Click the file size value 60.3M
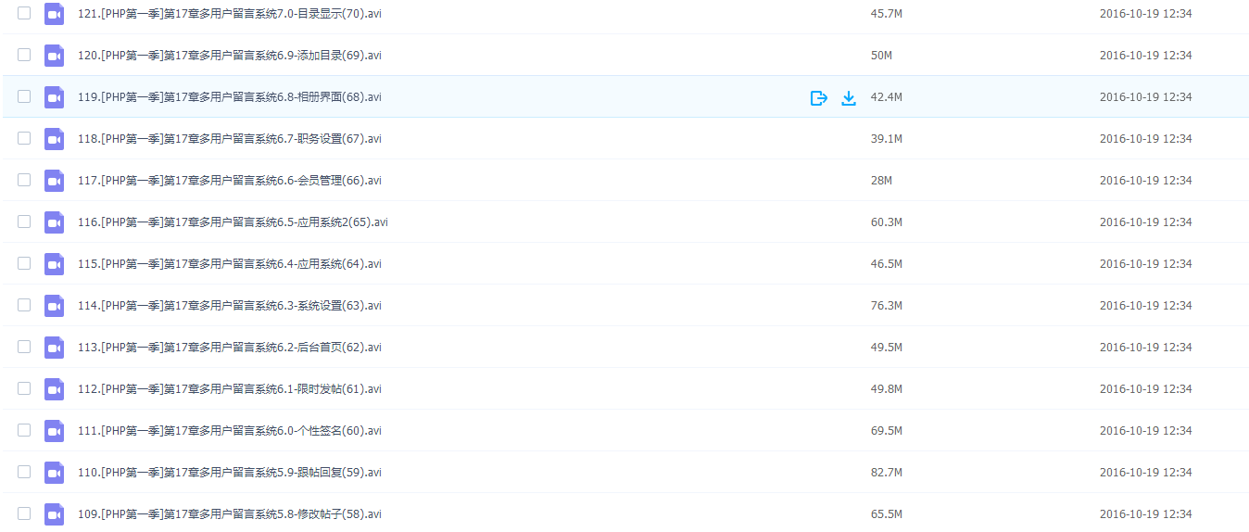The height and width of the screenshot is (532, 1249). click(887, 222)
